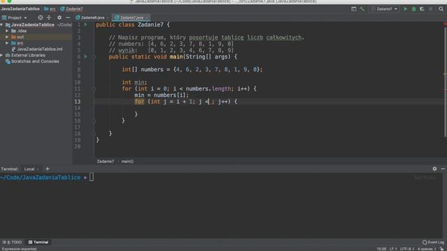The width and height of the screenshot is (447, 251).
Task: Expand the .idea folder
Action: (x=7, y=31)
